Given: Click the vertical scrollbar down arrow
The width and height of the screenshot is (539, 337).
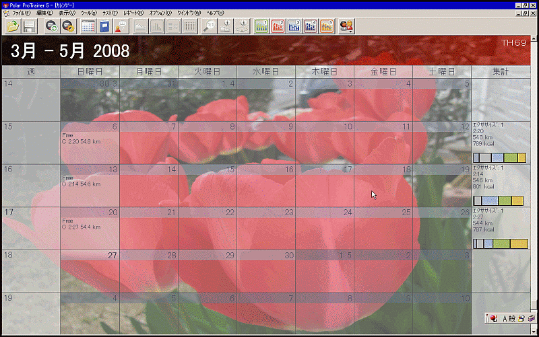Looking at the screenshot, I should pyautogui.click(x=534, y=332).
